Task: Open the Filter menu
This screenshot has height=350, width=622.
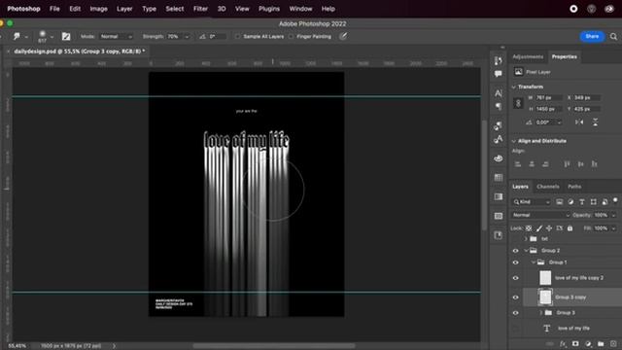Action: (200, 9)
